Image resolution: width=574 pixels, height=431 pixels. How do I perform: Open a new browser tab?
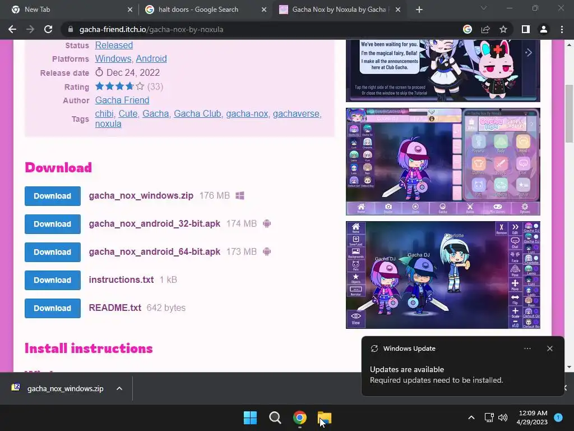419,10
